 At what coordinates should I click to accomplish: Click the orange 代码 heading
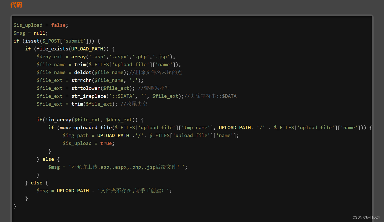click(x=16, y=5)
